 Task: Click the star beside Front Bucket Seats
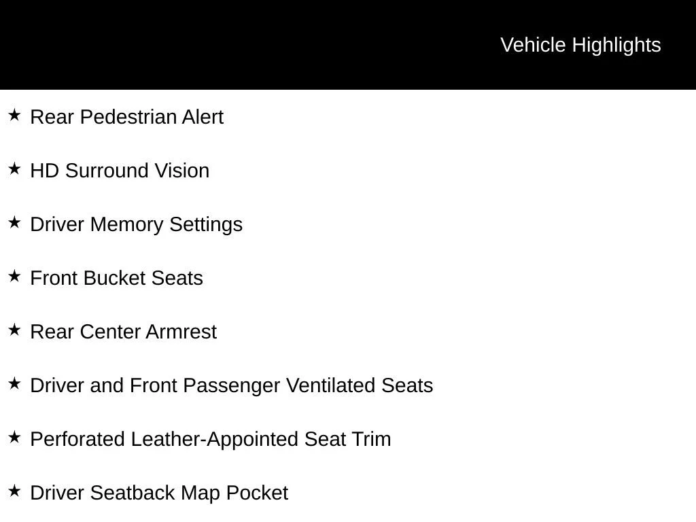(14, 276)
